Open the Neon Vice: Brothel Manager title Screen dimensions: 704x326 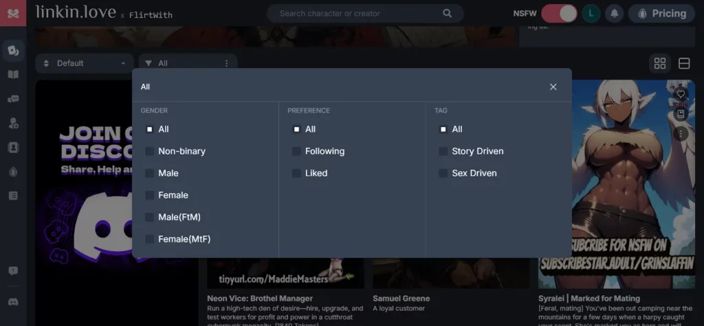[x=260, y=298]
